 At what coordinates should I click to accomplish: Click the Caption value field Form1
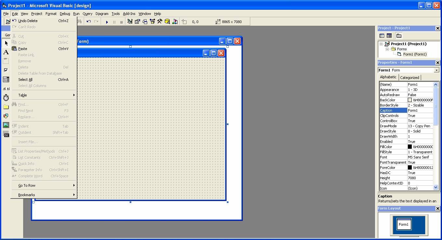click(420, 110)
